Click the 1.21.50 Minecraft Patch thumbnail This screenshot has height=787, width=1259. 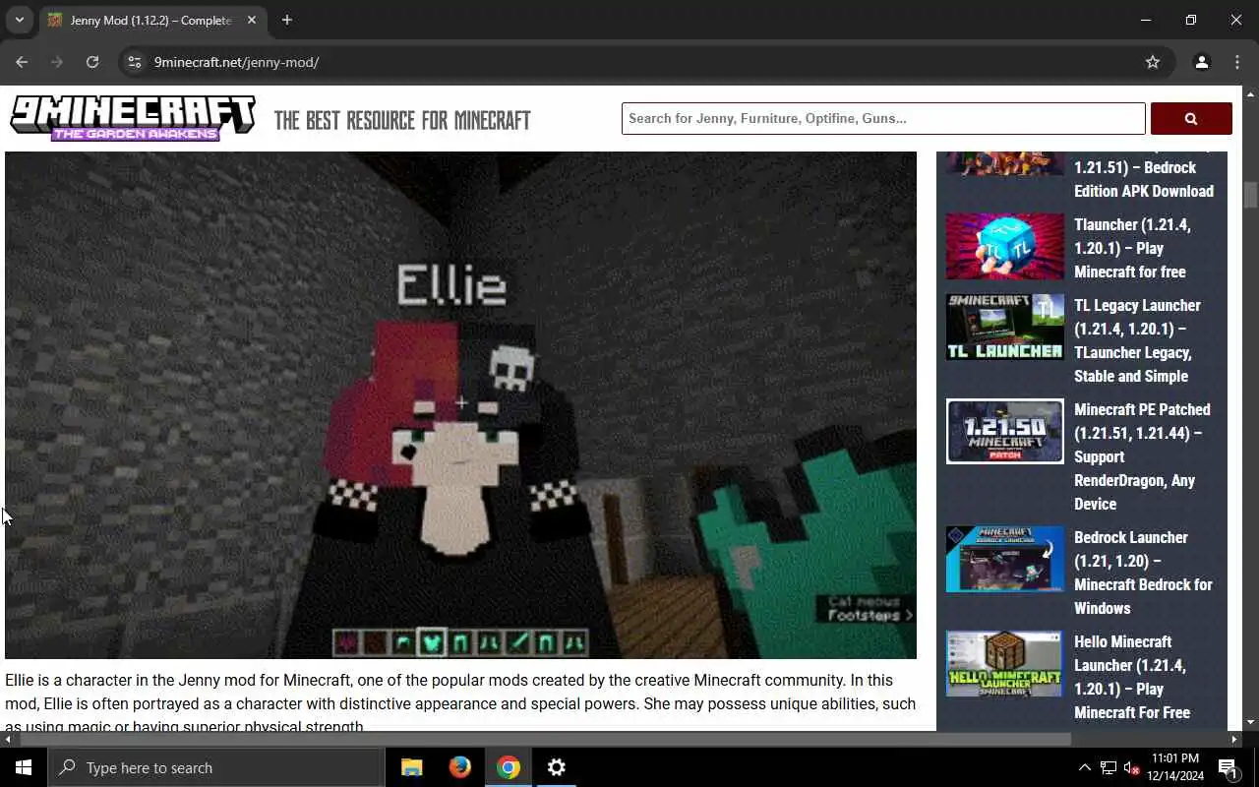click(1004, 431)
